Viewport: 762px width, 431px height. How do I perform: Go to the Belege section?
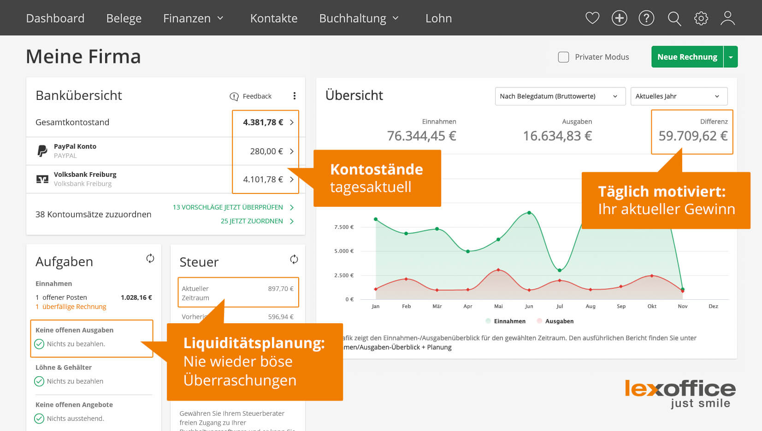coord(124,18)
